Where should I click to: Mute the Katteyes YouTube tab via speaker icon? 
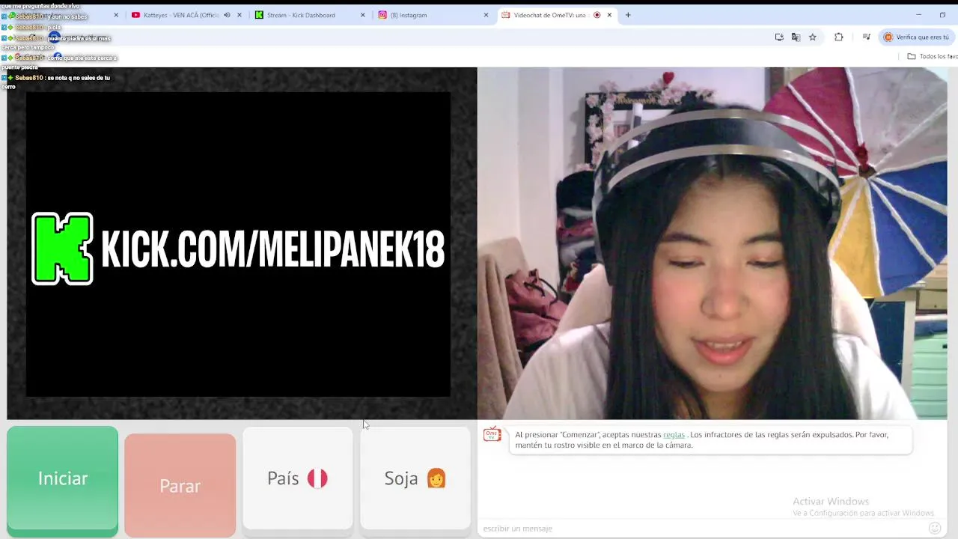227,15
